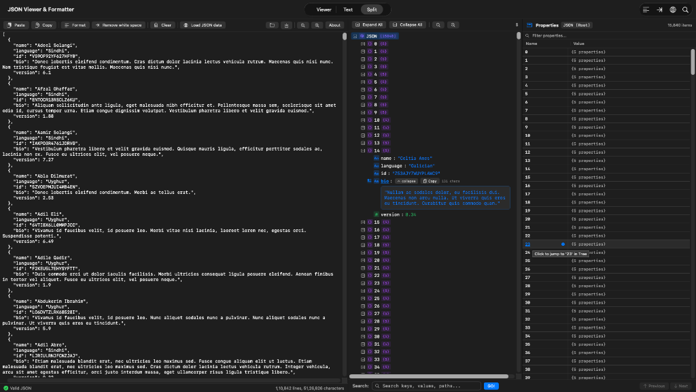Image resolution: width=696 pixels, height=392 pixels.
Task: Click string type icon beside id key
Action: pos(377,174)
